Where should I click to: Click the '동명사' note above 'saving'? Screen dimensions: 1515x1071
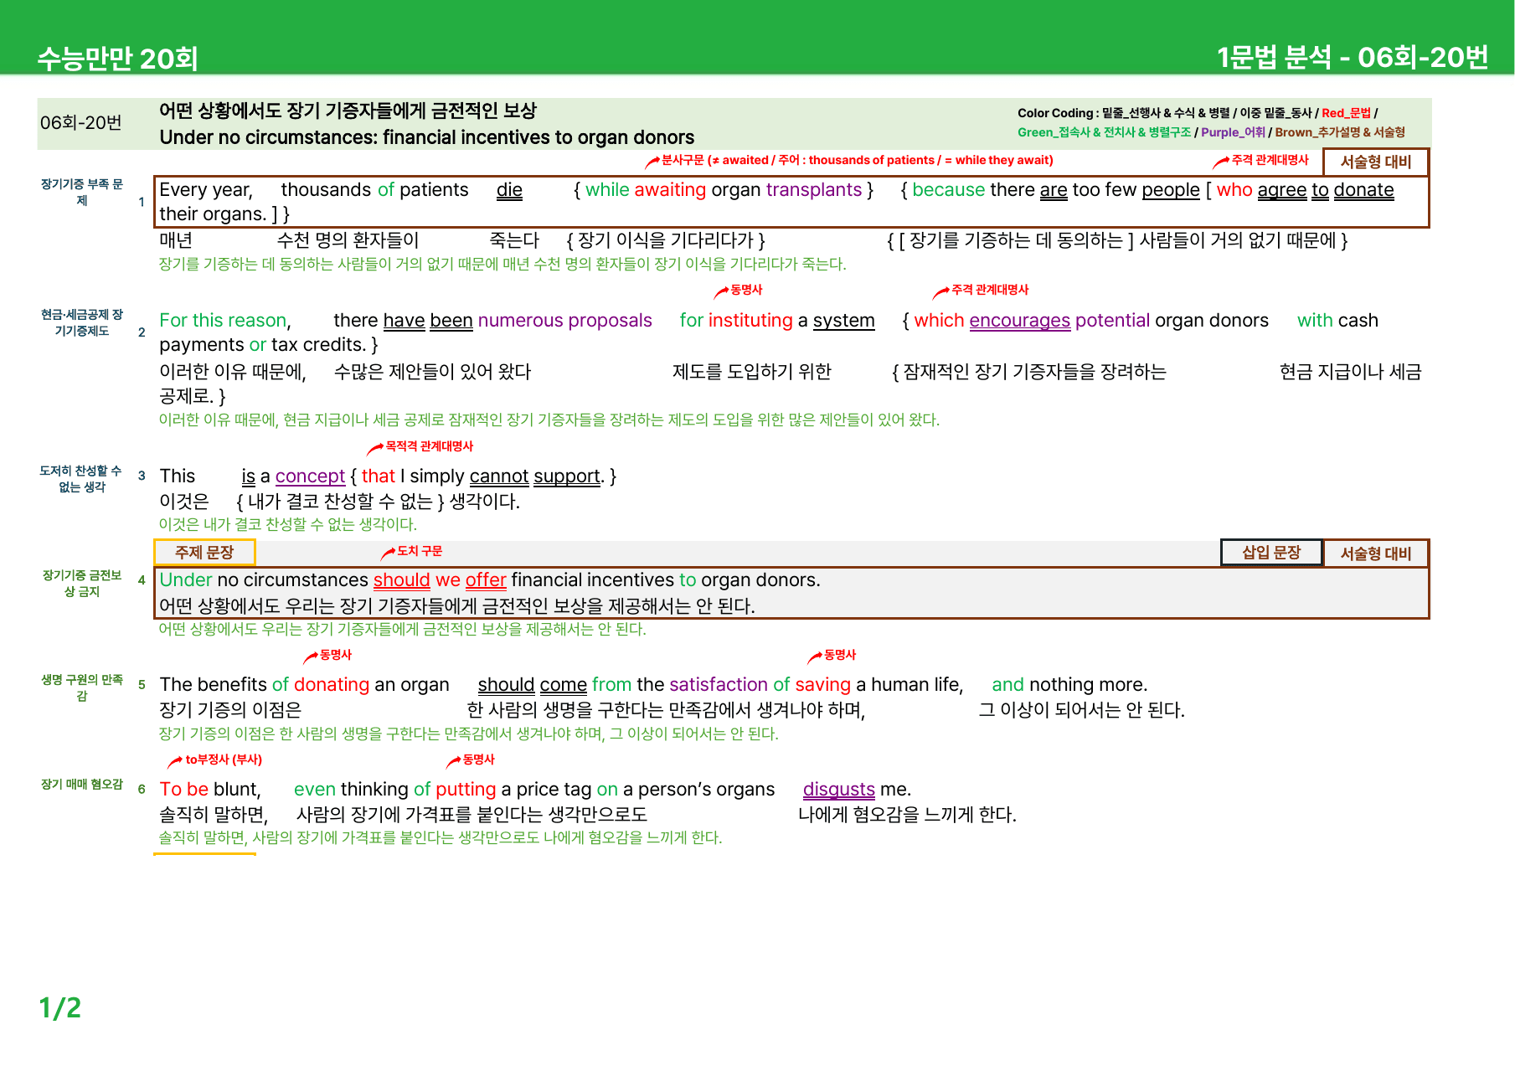point(832,655)
